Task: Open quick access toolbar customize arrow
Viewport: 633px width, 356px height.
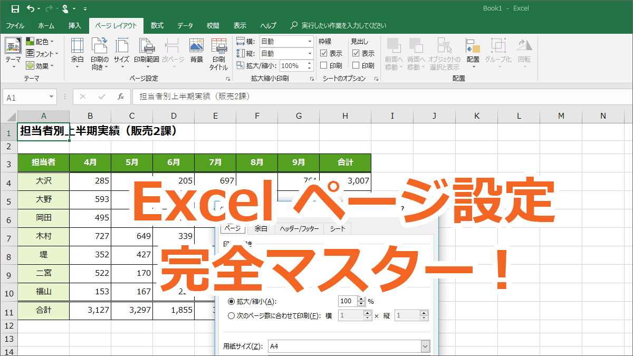Action: [85, 9]
